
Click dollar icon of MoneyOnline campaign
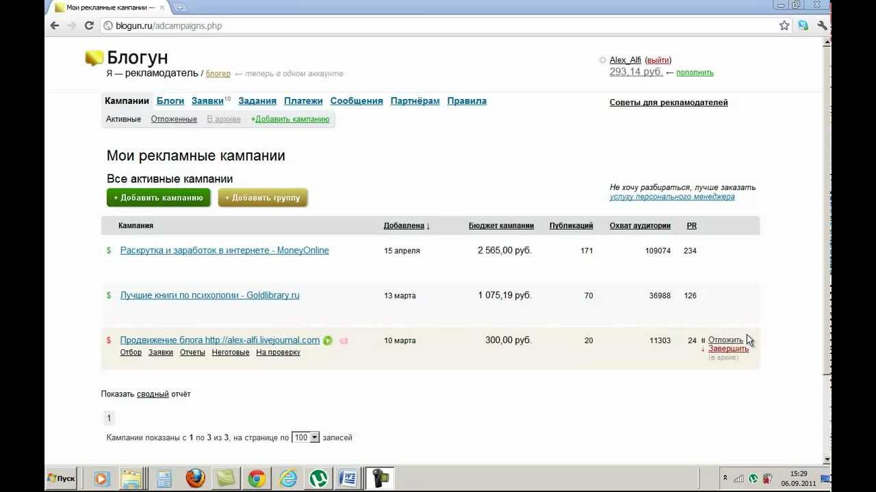click(x=109, y=250)
